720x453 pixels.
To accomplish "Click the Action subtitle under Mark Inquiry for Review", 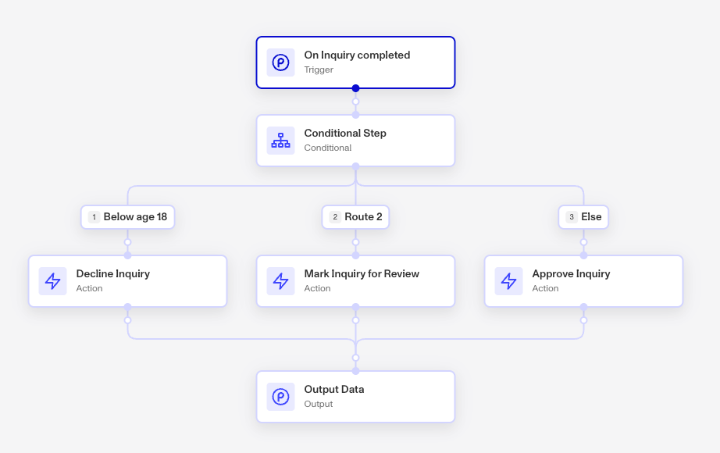I will tap(317, 288).
